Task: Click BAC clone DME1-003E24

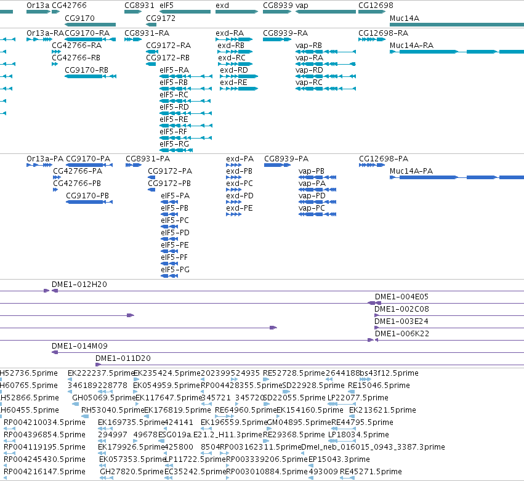Action: click(x=449, y=328)
